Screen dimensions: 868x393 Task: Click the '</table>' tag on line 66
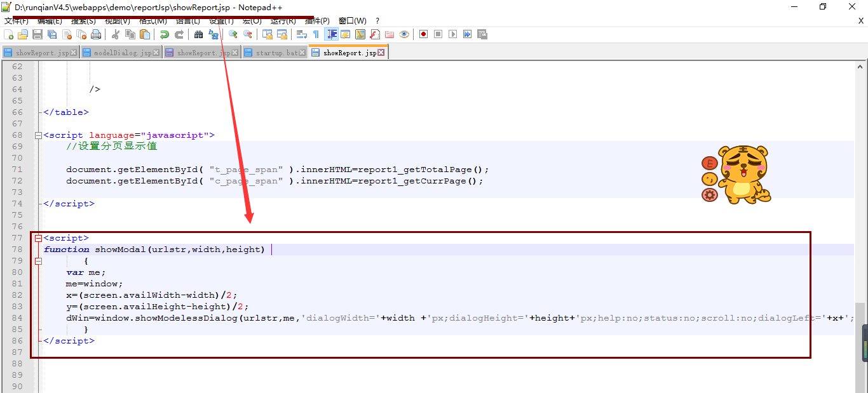66,112
